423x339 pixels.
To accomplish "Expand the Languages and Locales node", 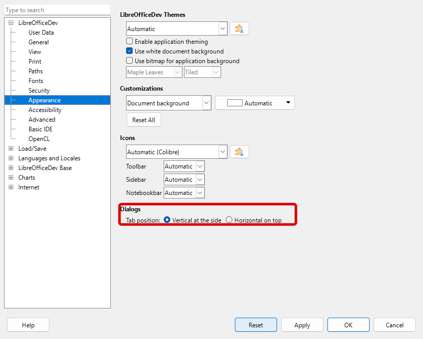I will [x=11, y=158].
